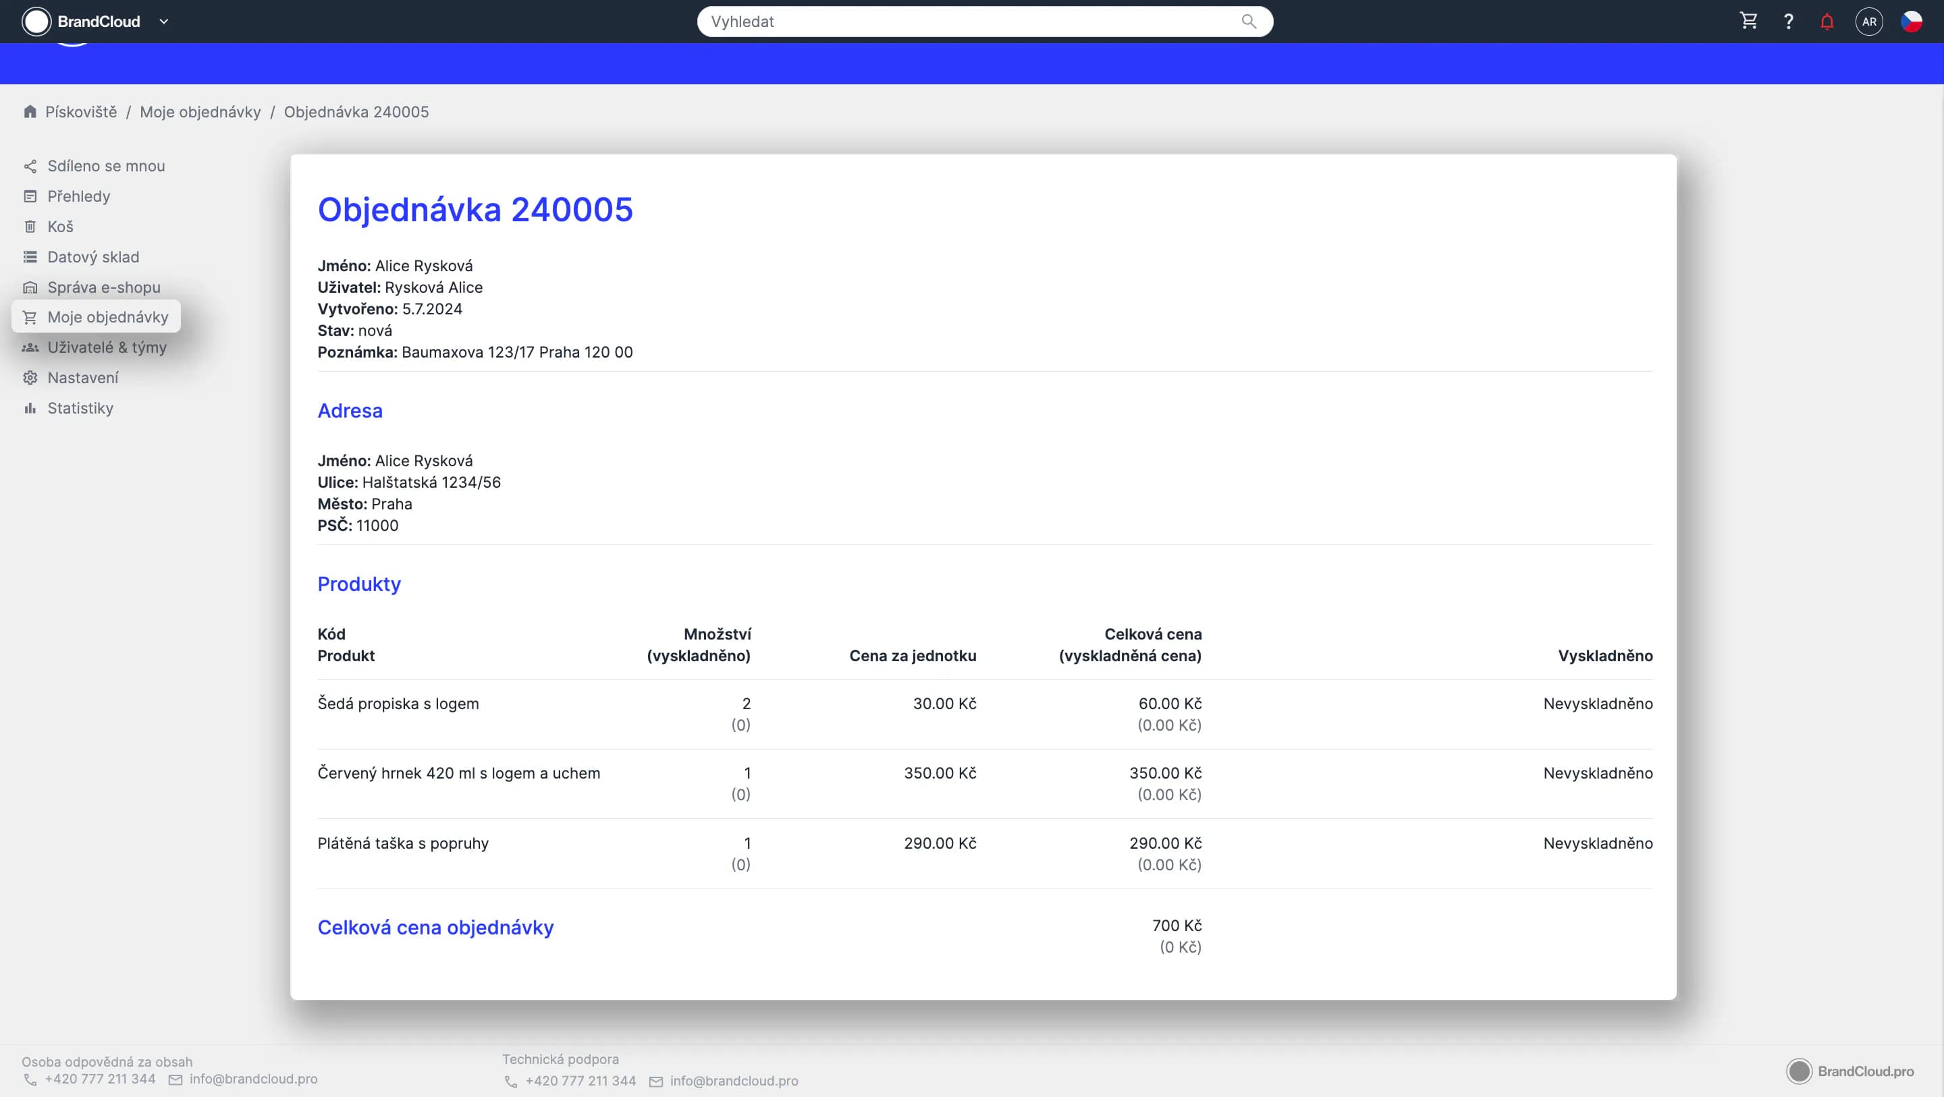Screen dimensions: 1944x1097
Task: Expand the BrandCloud workspace dropdown chevron
Action: tap(164, 21)
